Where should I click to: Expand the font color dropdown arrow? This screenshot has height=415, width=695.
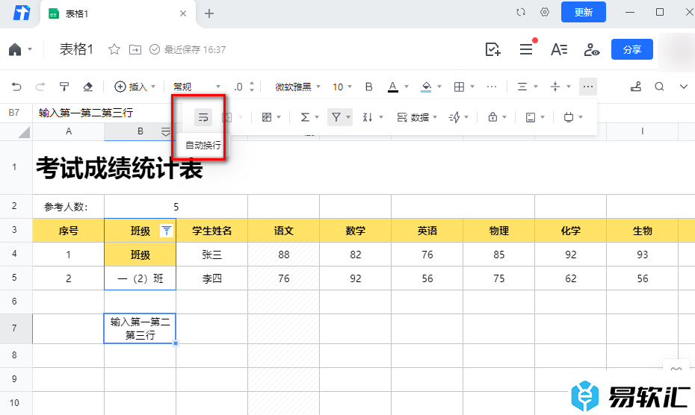(406, 87)
